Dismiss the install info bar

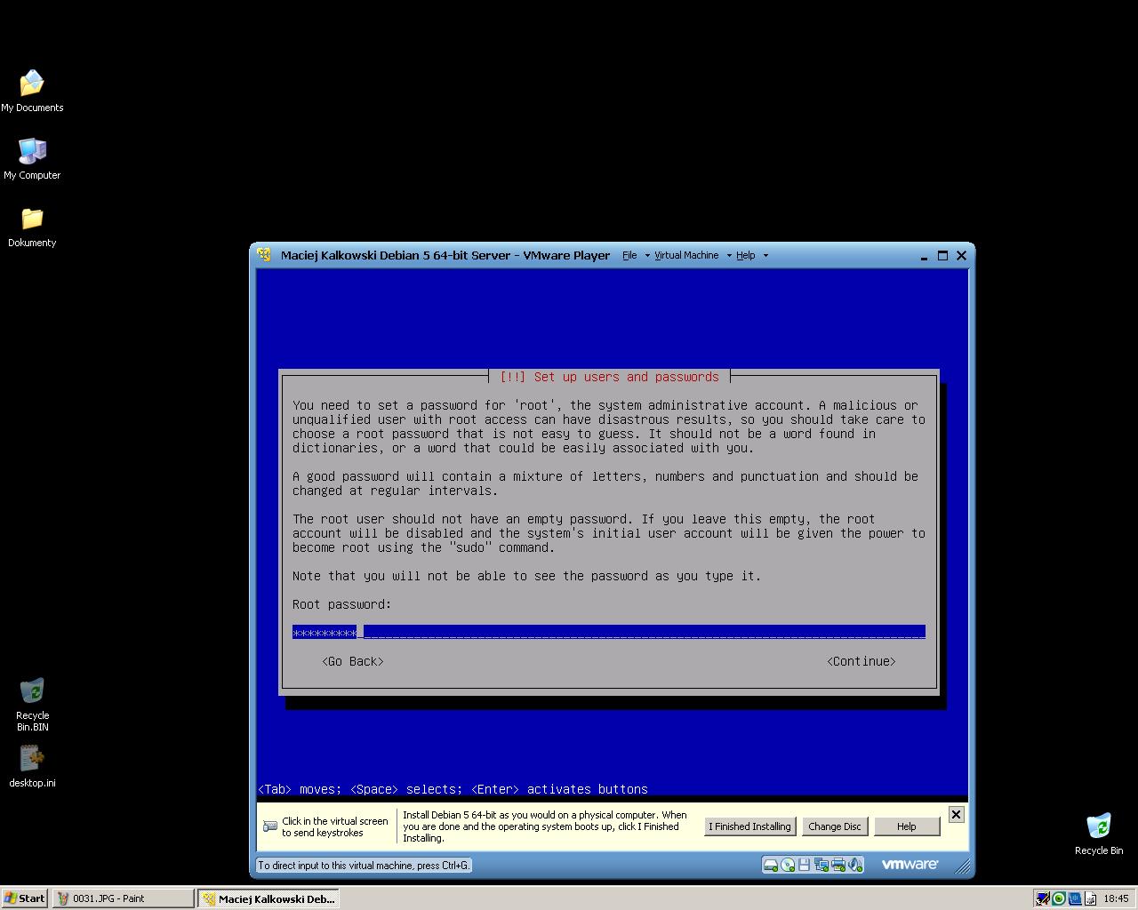(956, 814)
